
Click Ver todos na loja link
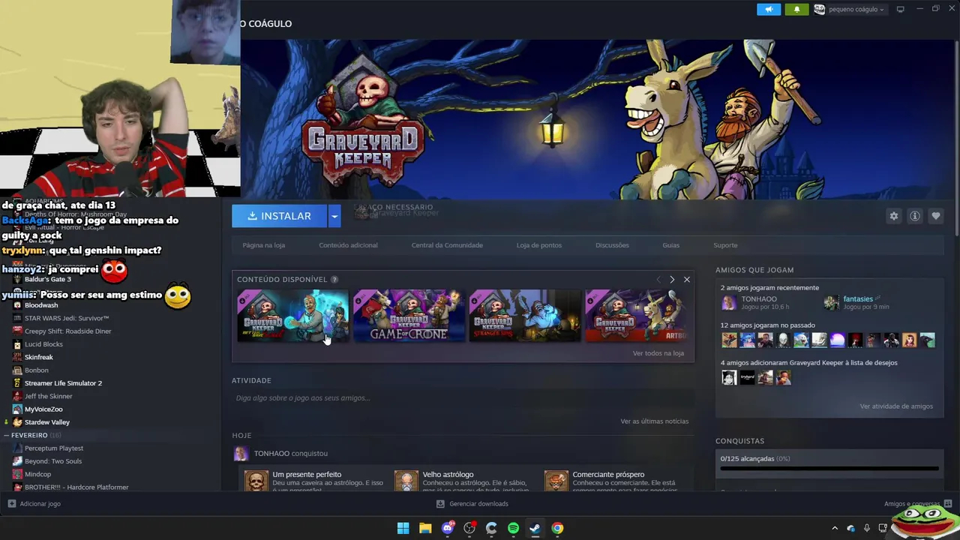point(658,353)
